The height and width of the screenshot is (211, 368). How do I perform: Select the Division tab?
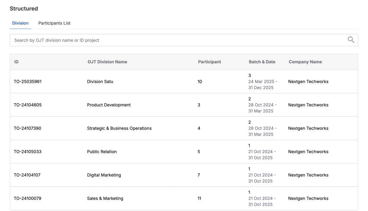click(20, 23)
